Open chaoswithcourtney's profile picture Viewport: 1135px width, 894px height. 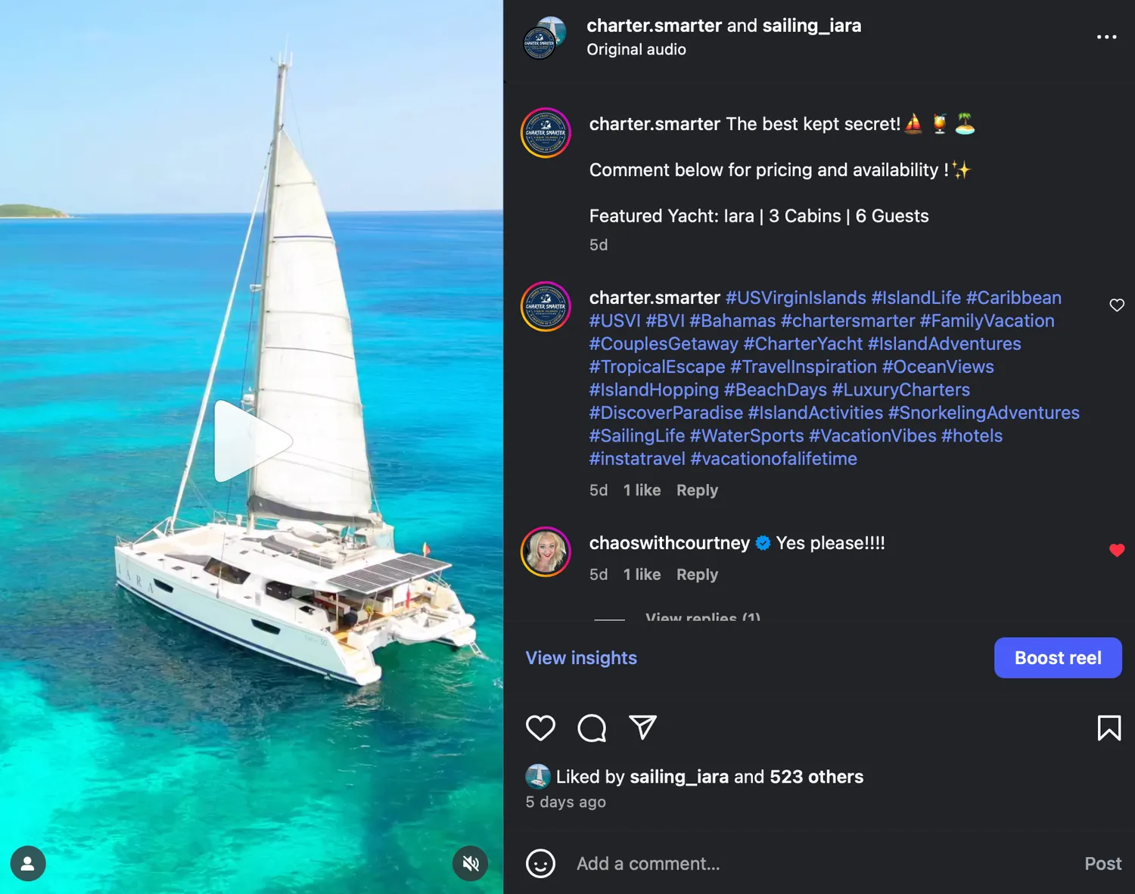546,551
